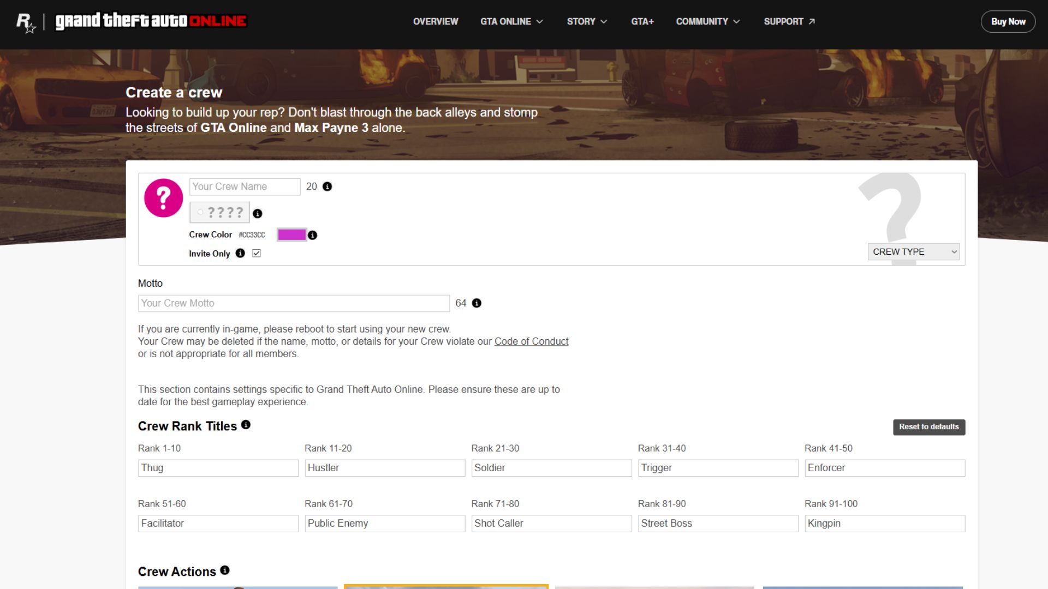Click the Crew Rank Titles info icon
The image size is (1048, 589).
point(246,425)
